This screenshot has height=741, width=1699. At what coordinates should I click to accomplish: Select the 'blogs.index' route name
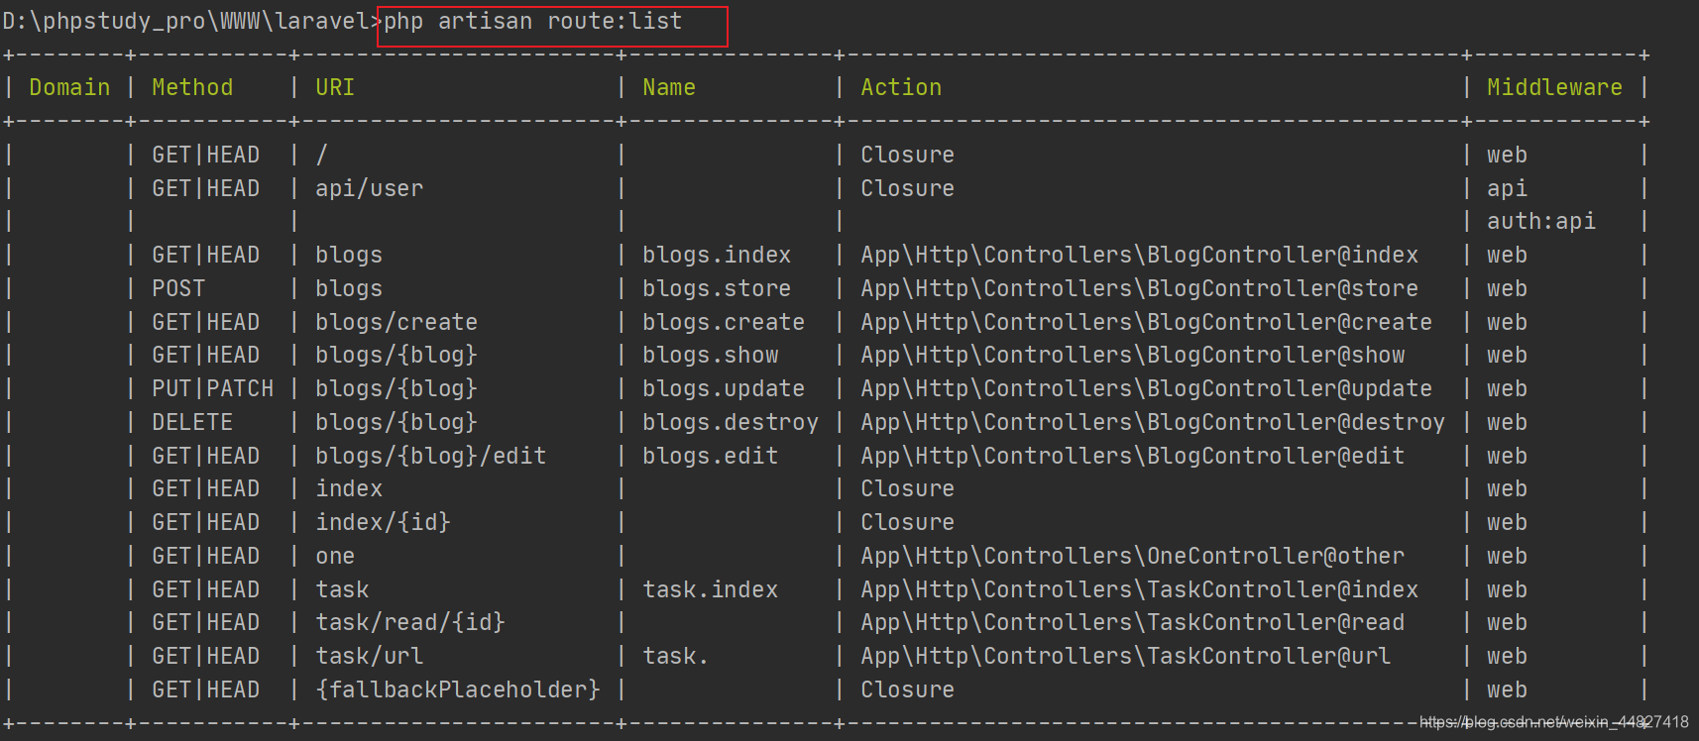pos(717,255)
